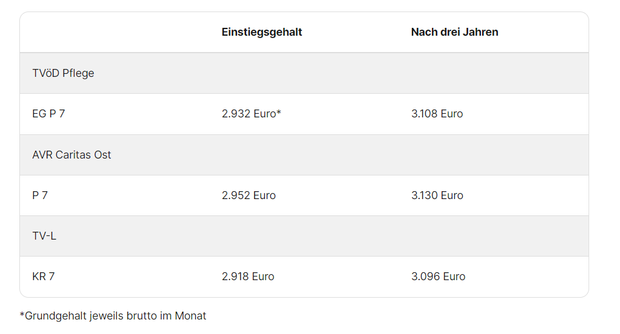
Task: Click the 2.932 Euro starting salary
Action: point(251,114)
